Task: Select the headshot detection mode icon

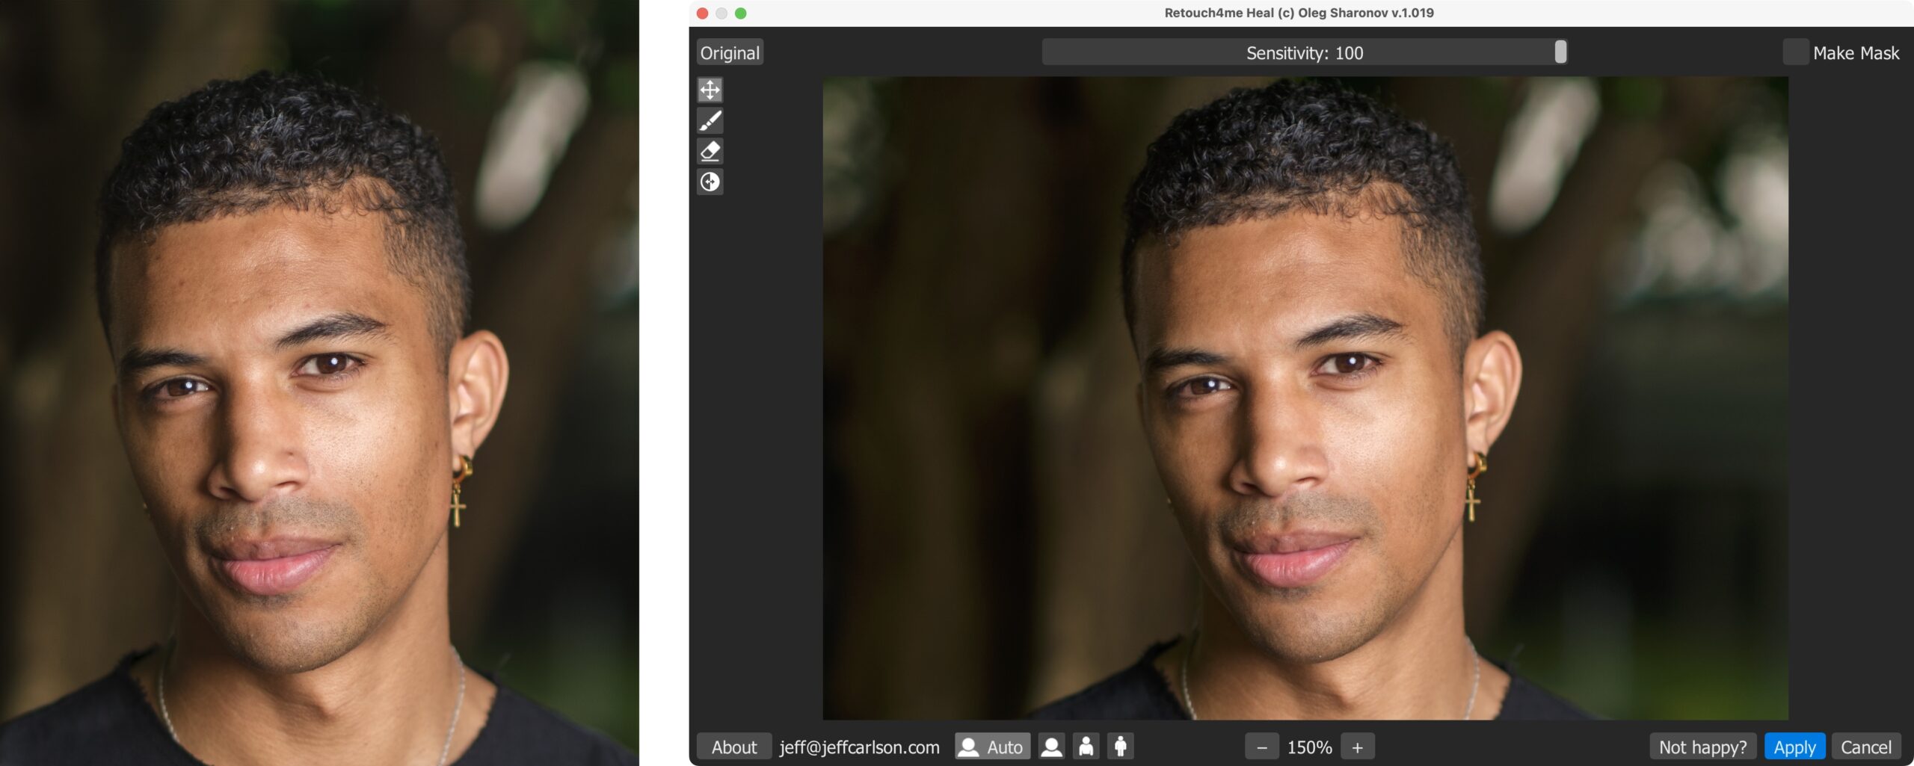Action: coord(1052,746)
